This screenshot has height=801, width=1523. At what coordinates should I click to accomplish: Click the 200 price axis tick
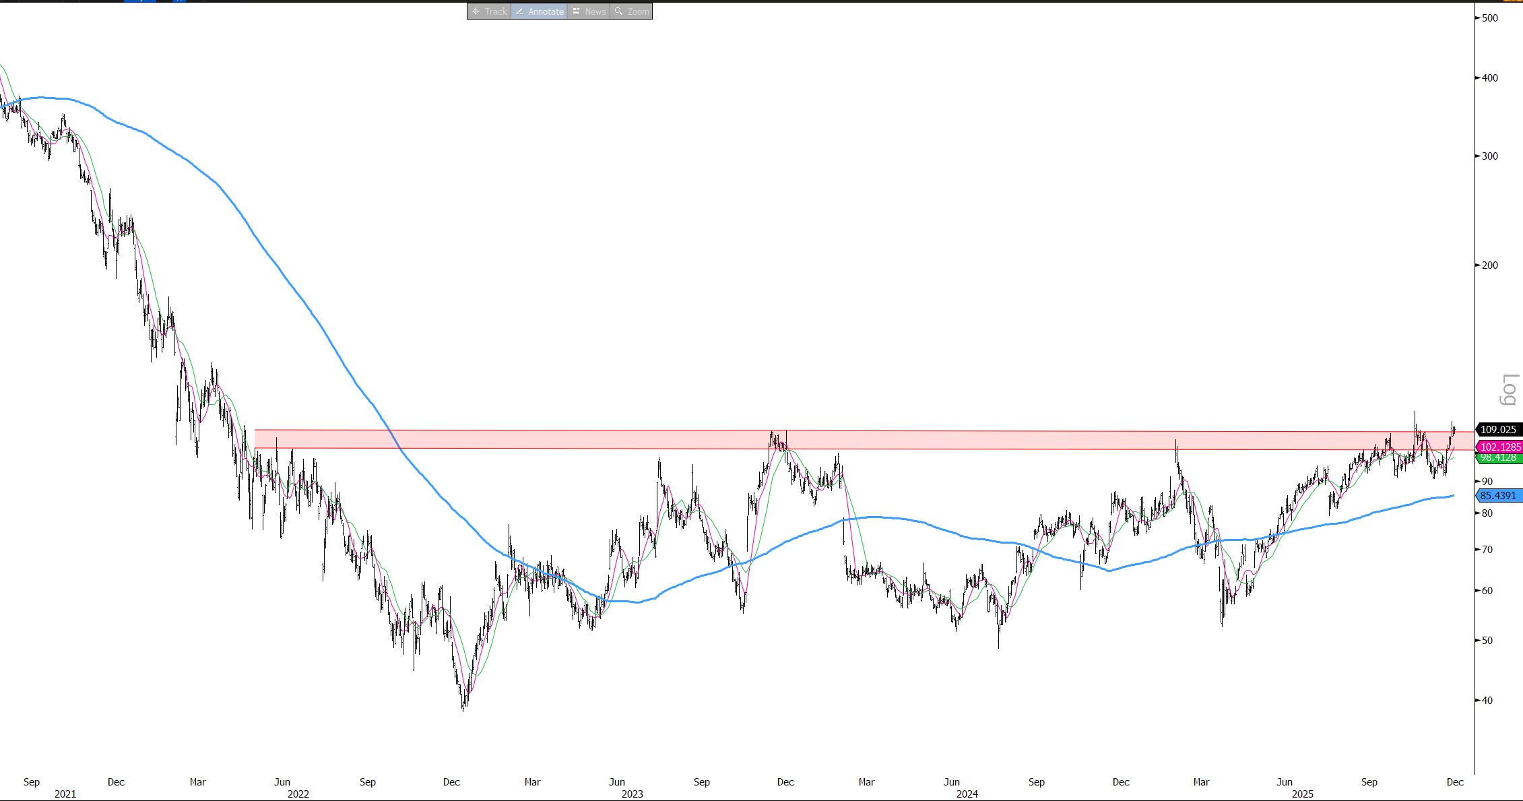pyautogui.click(x=1490, y=265)
